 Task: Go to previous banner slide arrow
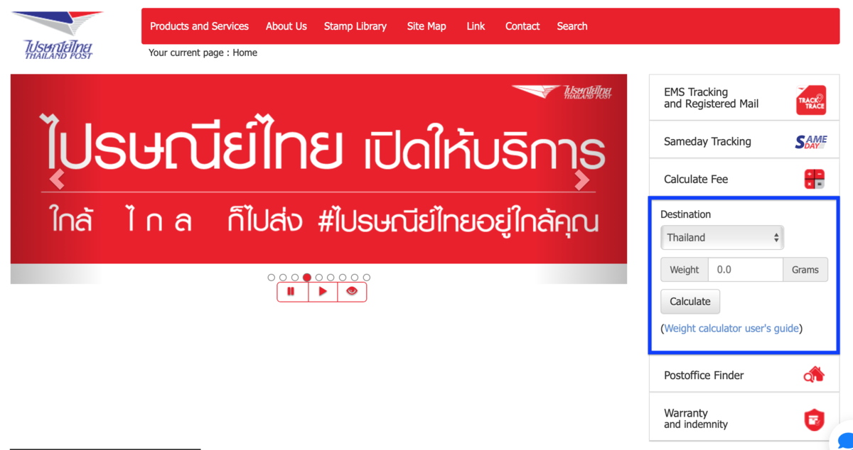pyautogui.click(x=58, y=180)
